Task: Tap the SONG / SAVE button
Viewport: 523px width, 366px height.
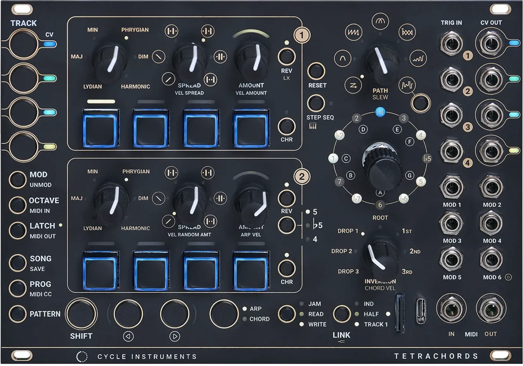Action: point(18,263)
